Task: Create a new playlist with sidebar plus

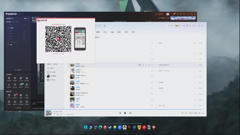Action: [x=62, y=64]
